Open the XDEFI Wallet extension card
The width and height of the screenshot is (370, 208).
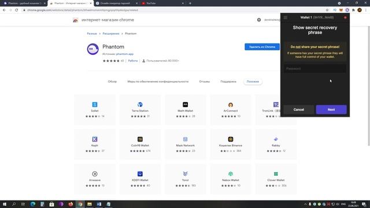140,179
